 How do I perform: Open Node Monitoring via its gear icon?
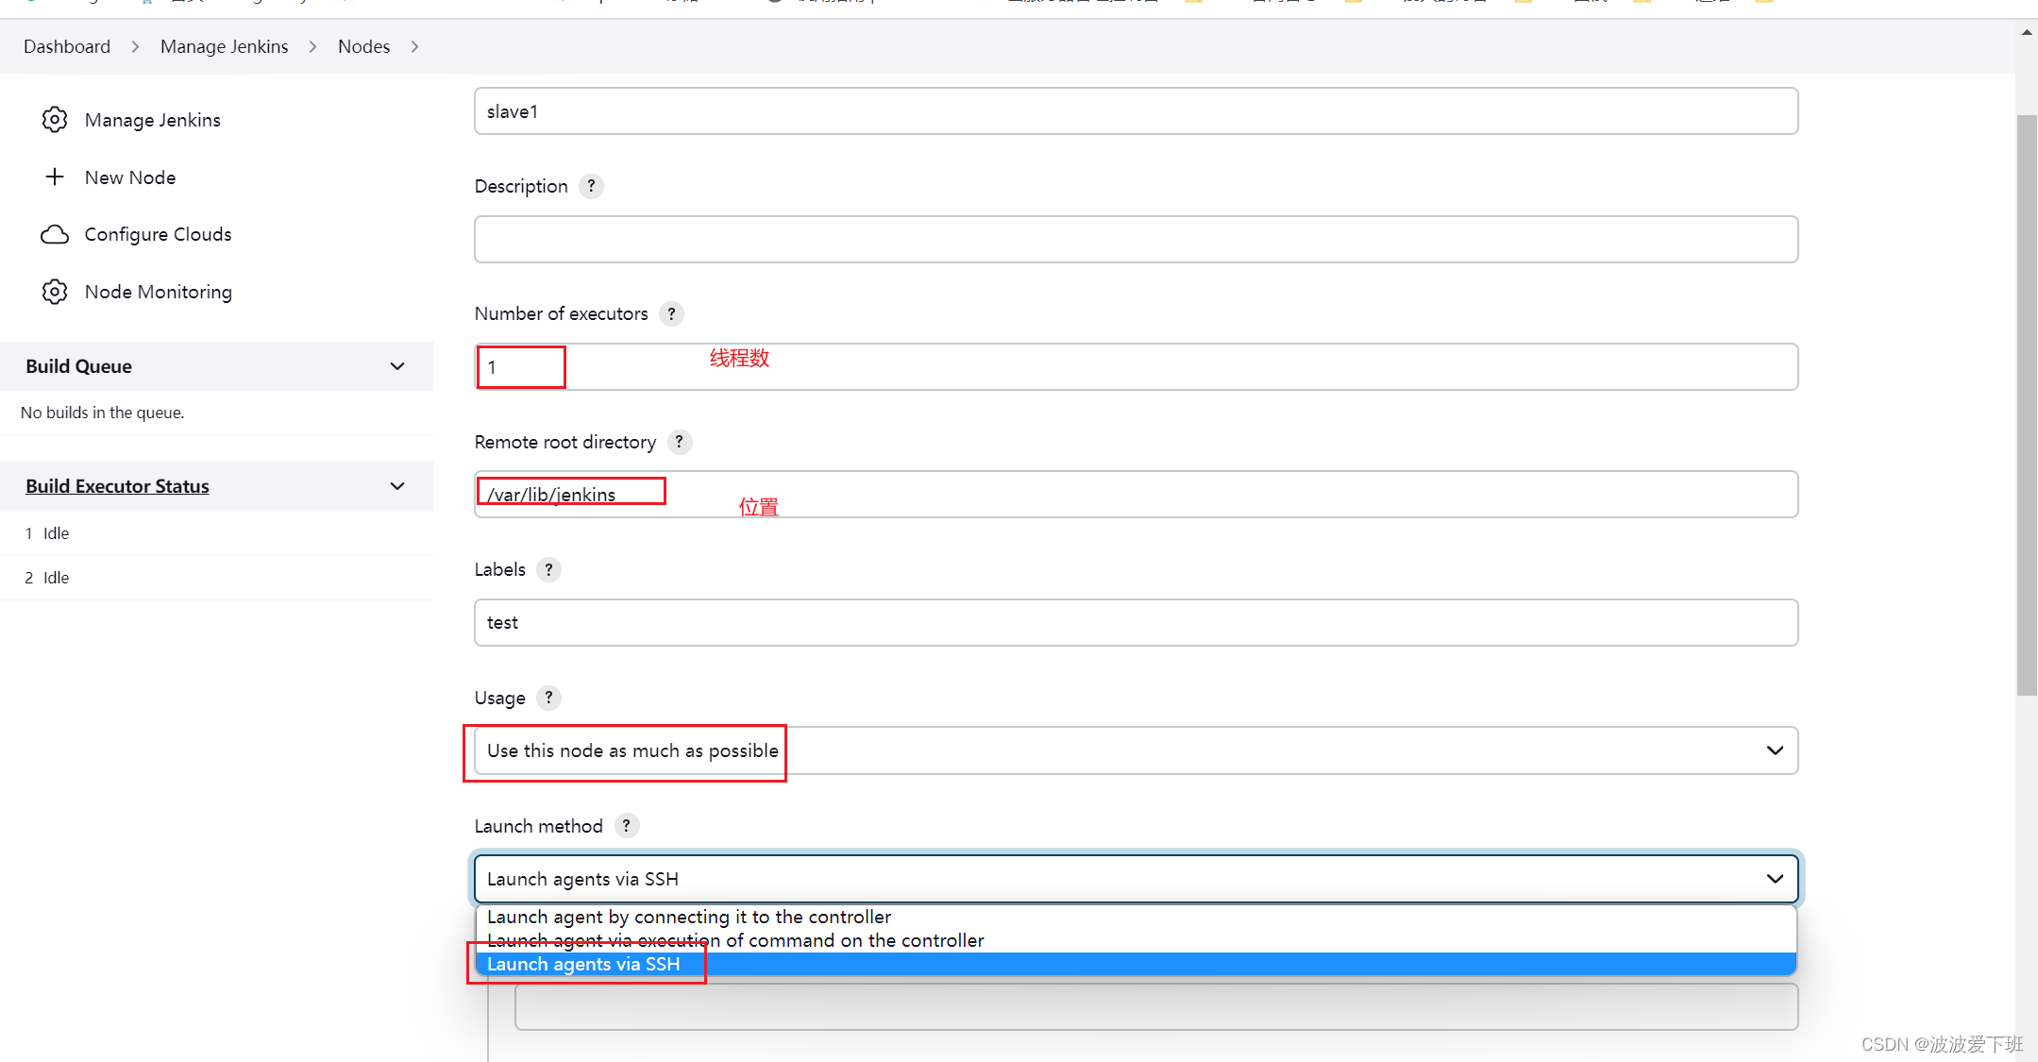click(x=54, y=292)
